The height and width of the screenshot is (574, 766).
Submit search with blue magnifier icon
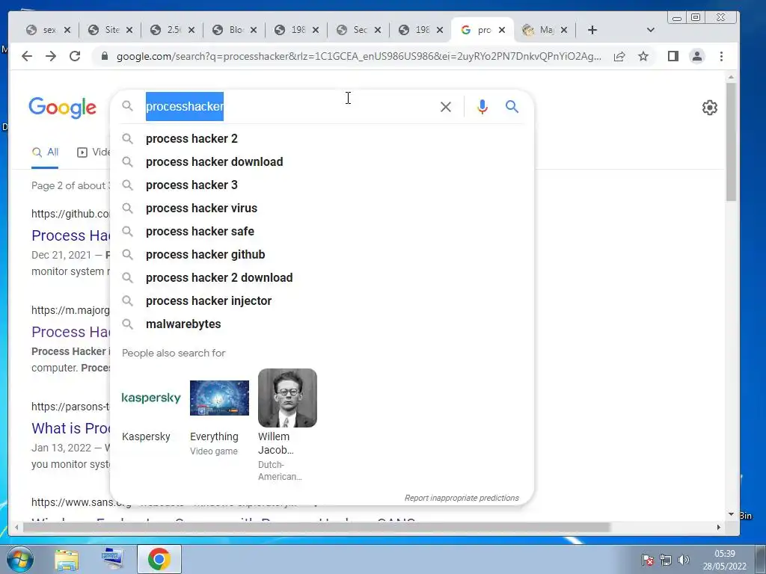[x=512, y=106]
